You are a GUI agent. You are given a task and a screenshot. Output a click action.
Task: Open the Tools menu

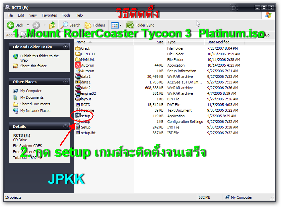[66, 15]
